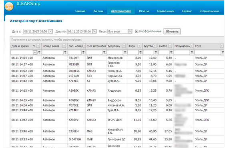Viewport: 225px width, 148px height.
Task: Select cargo cell 'Уголь ДПК' in К295УУ row
Action: click(x=202, y=120)
